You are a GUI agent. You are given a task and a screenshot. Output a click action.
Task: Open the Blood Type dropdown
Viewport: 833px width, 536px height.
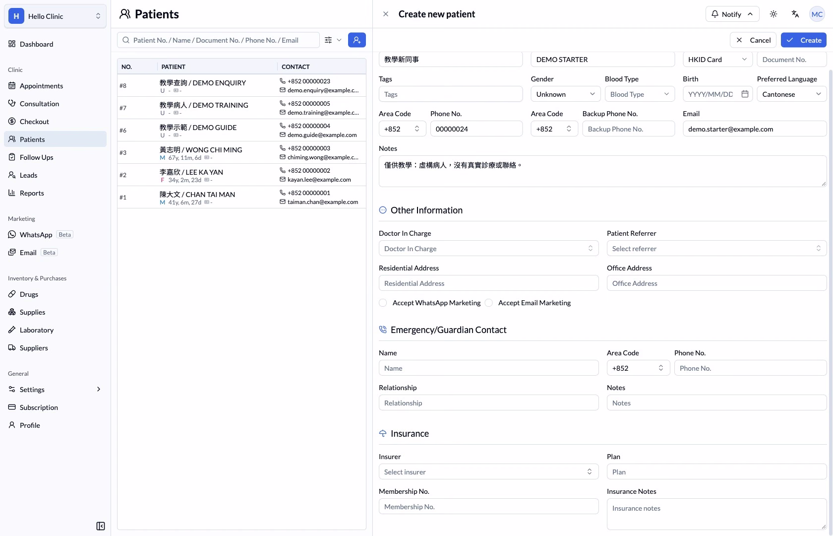pyautogui.click(x=640, y=94)
